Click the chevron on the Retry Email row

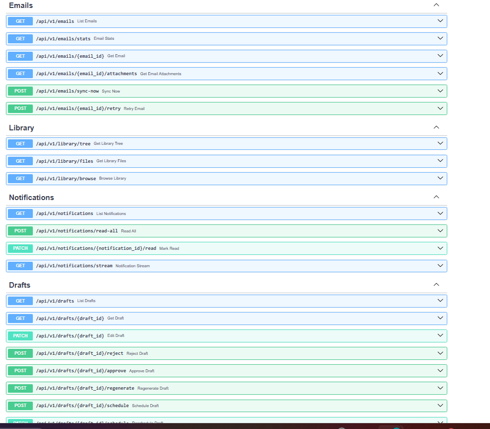[x=440, y=108]
